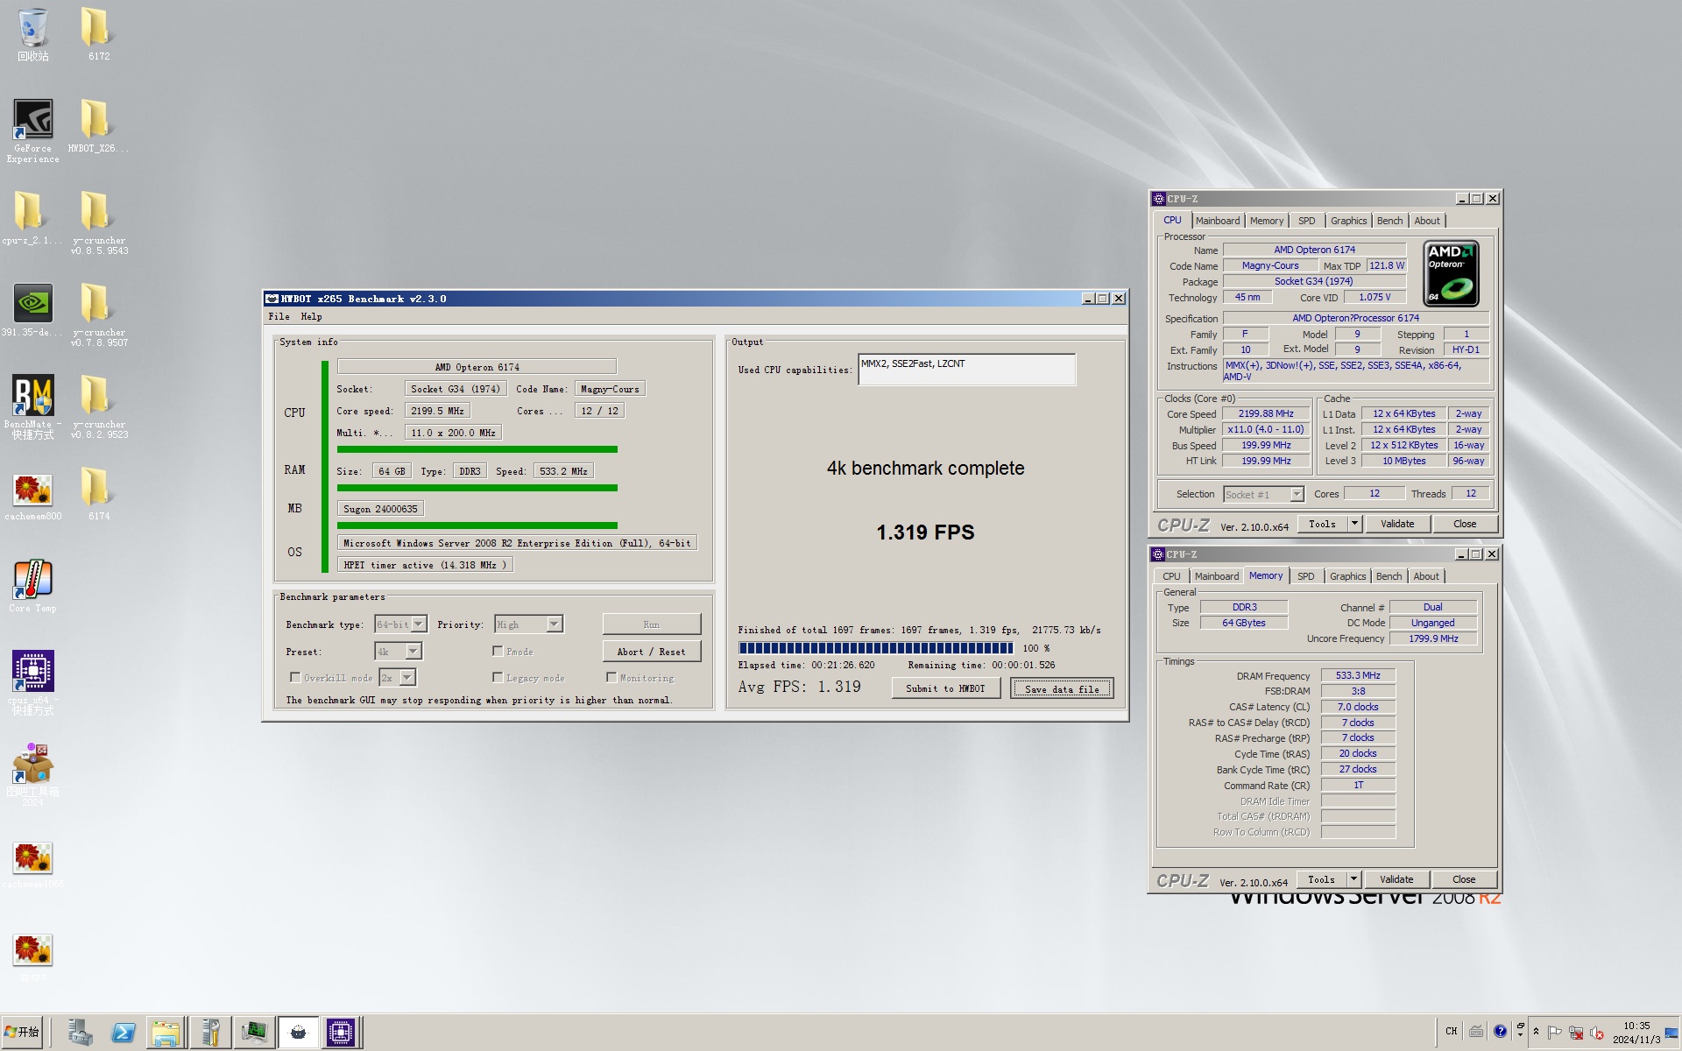Open the Benchmark type dropdown
Image resolution: width=1682 pixels, height=1051 pixels.
pos(400,624)
